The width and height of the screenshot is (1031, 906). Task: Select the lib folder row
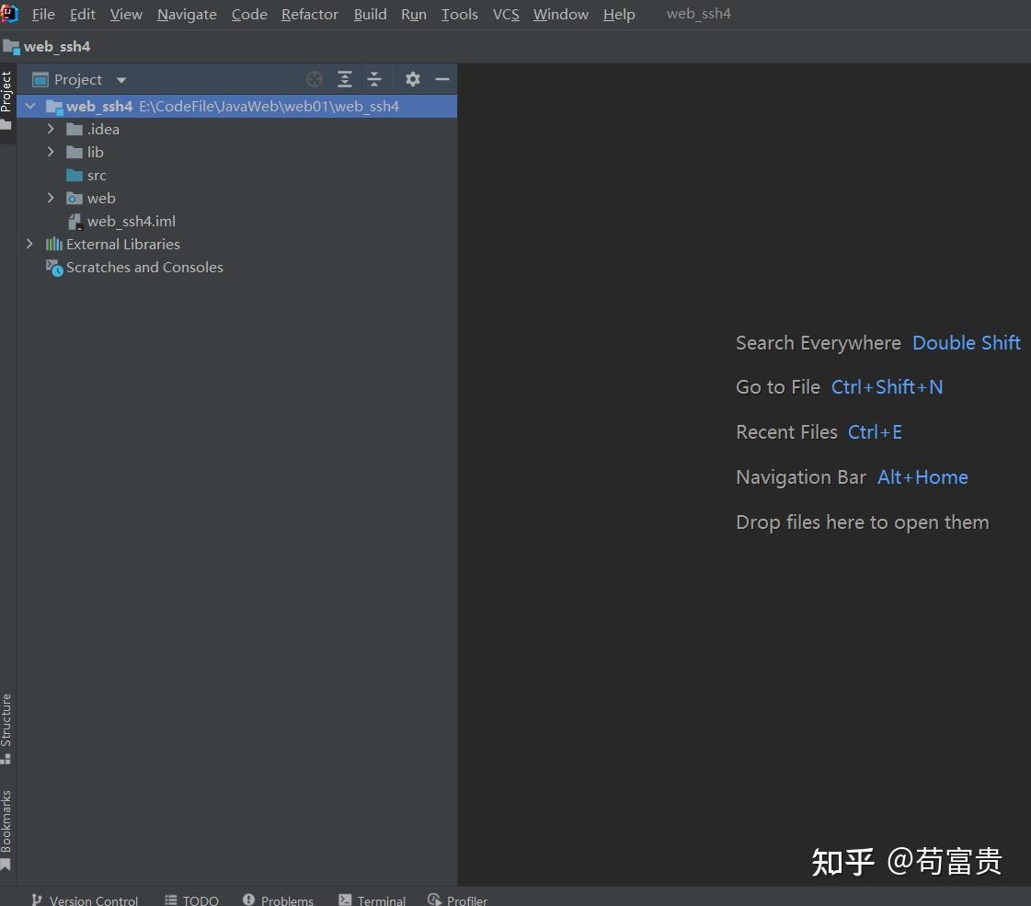pyautogui.click(x=236, y=153)
